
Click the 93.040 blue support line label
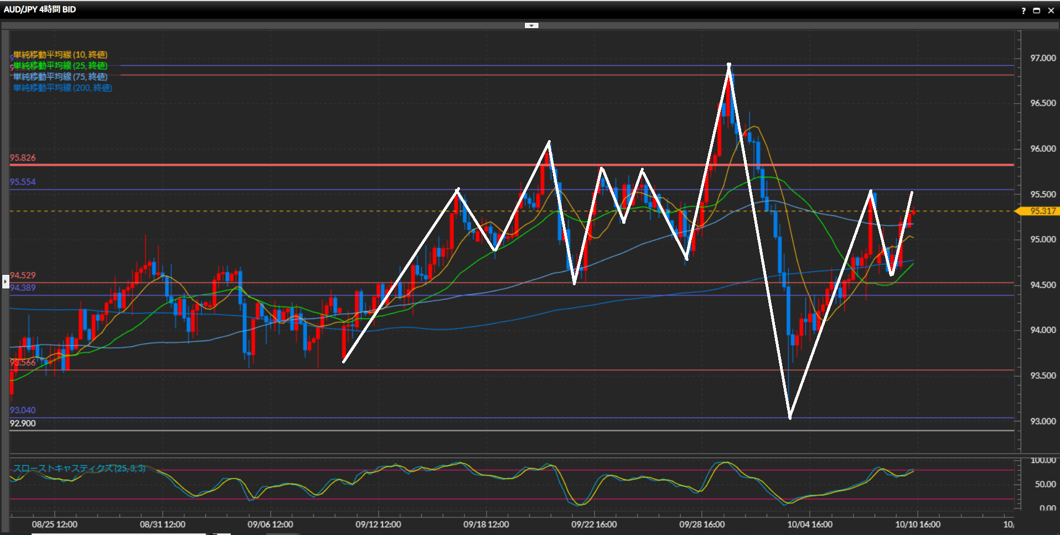(x=23, y=410)
